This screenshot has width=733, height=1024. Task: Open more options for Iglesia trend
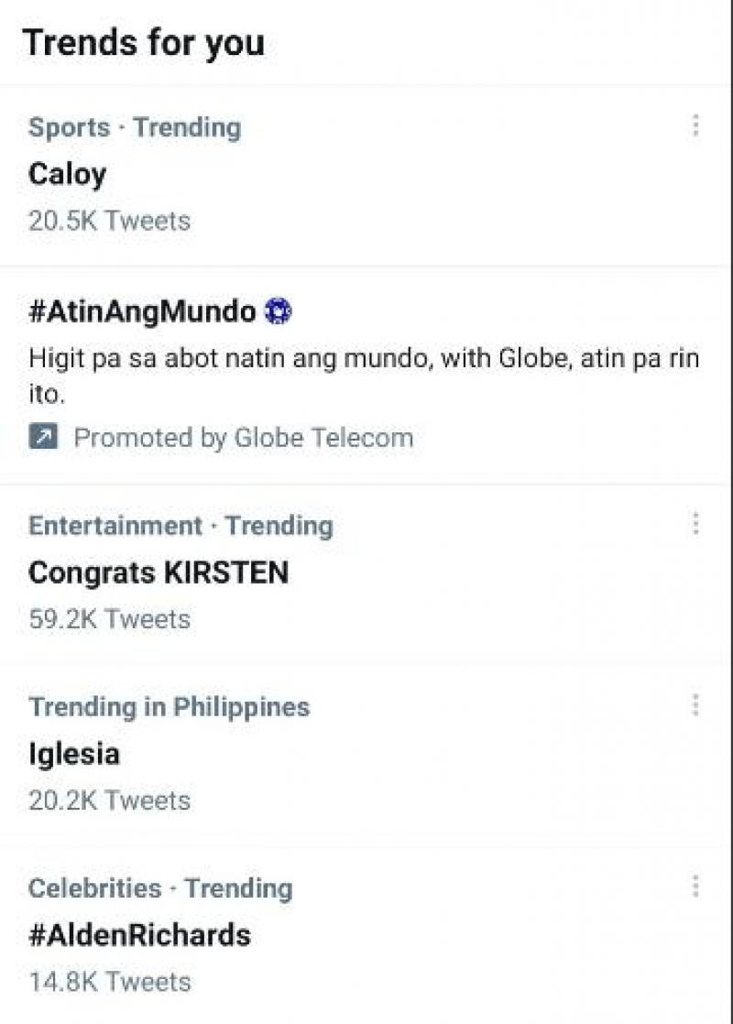(695, 705)
